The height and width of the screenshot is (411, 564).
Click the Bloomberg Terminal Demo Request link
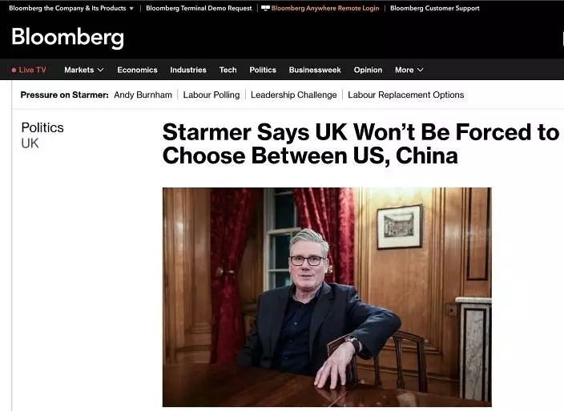pos(199,8)
